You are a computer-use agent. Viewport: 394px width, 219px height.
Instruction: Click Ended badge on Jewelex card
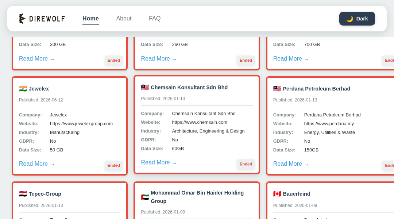point(113,165)
